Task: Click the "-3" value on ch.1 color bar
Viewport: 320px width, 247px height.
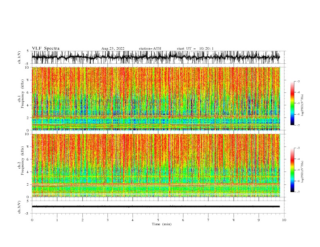Action: point(298,81)
